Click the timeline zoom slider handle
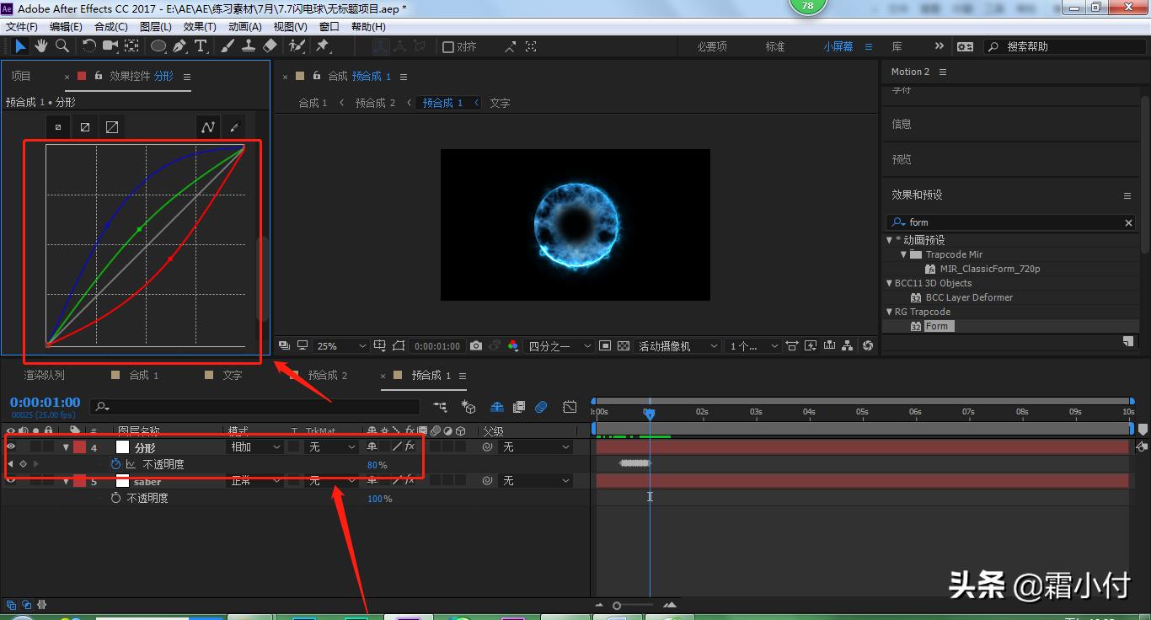Viewport: 1151px width, 620px height. (x=618, y=606)
